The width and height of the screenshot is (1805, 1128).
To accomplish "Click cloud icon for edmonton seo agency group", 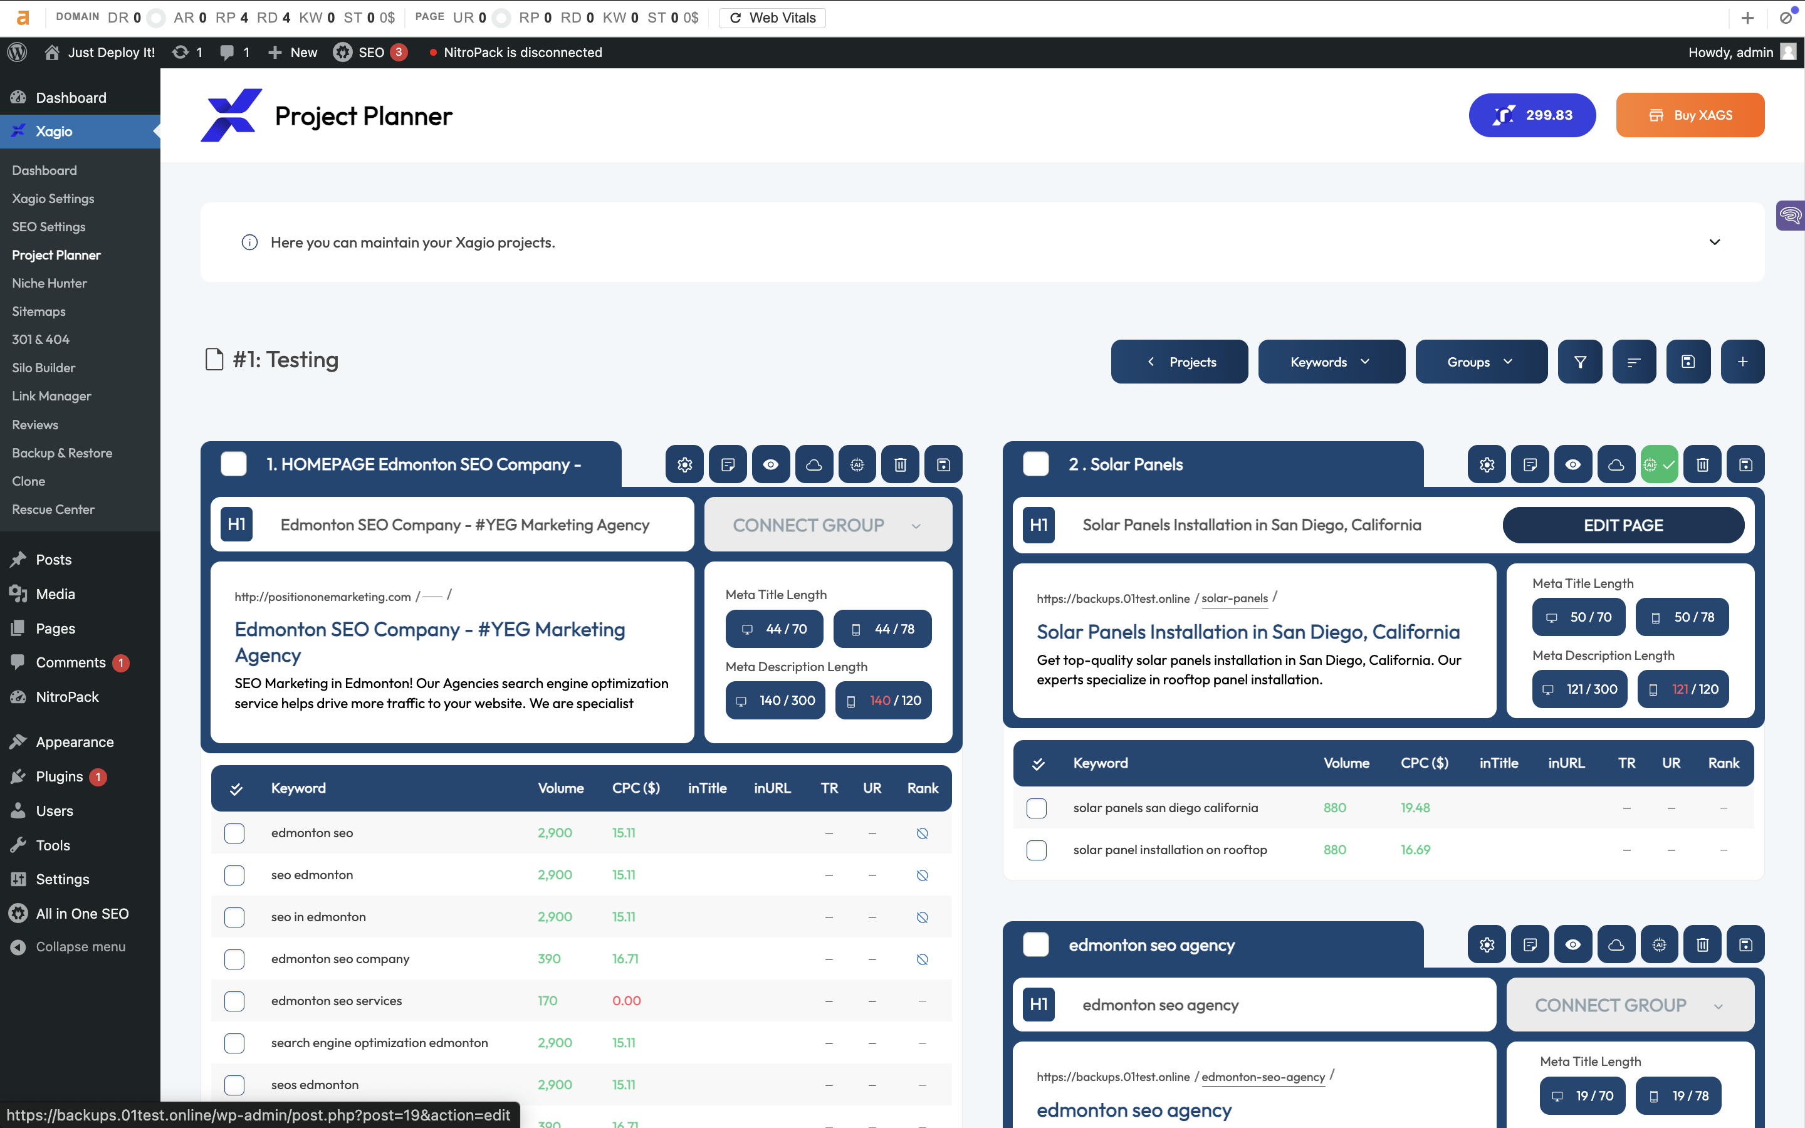I will click(x=1616, y=945).
